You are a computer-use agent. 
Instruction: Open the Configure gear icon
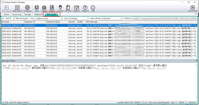[28, 8]
